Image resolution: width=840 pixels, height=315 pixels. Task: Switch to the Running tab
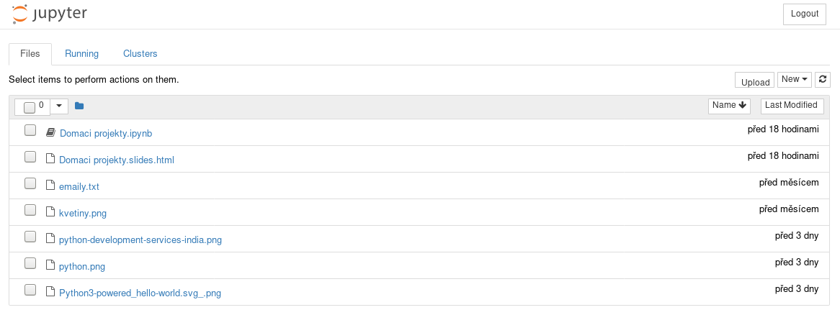click(81, 54)
